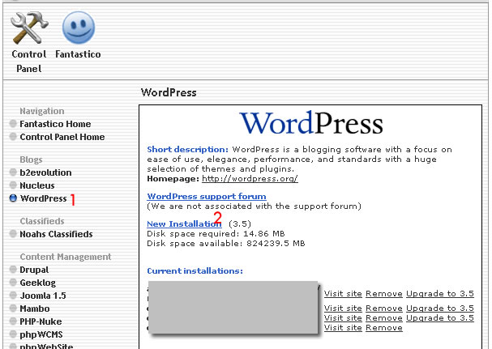The image size is (492, 349).
Task: Select Nucleus from Blogs
Action: coord(37,185)
